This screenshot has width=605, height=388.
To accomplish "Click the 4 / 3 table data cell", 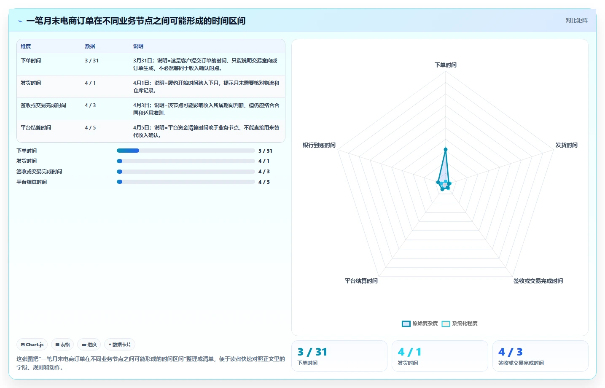I will point(90,105).
